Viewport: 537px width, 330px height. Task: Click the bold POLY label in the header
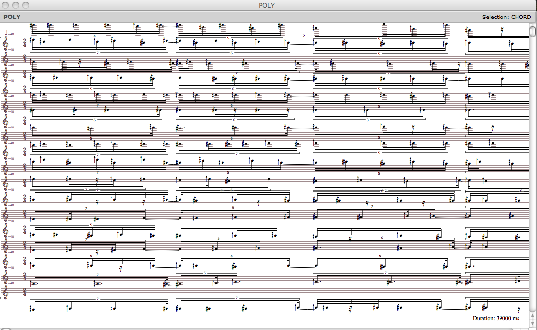pyautogui.click(x=12, y=17)
